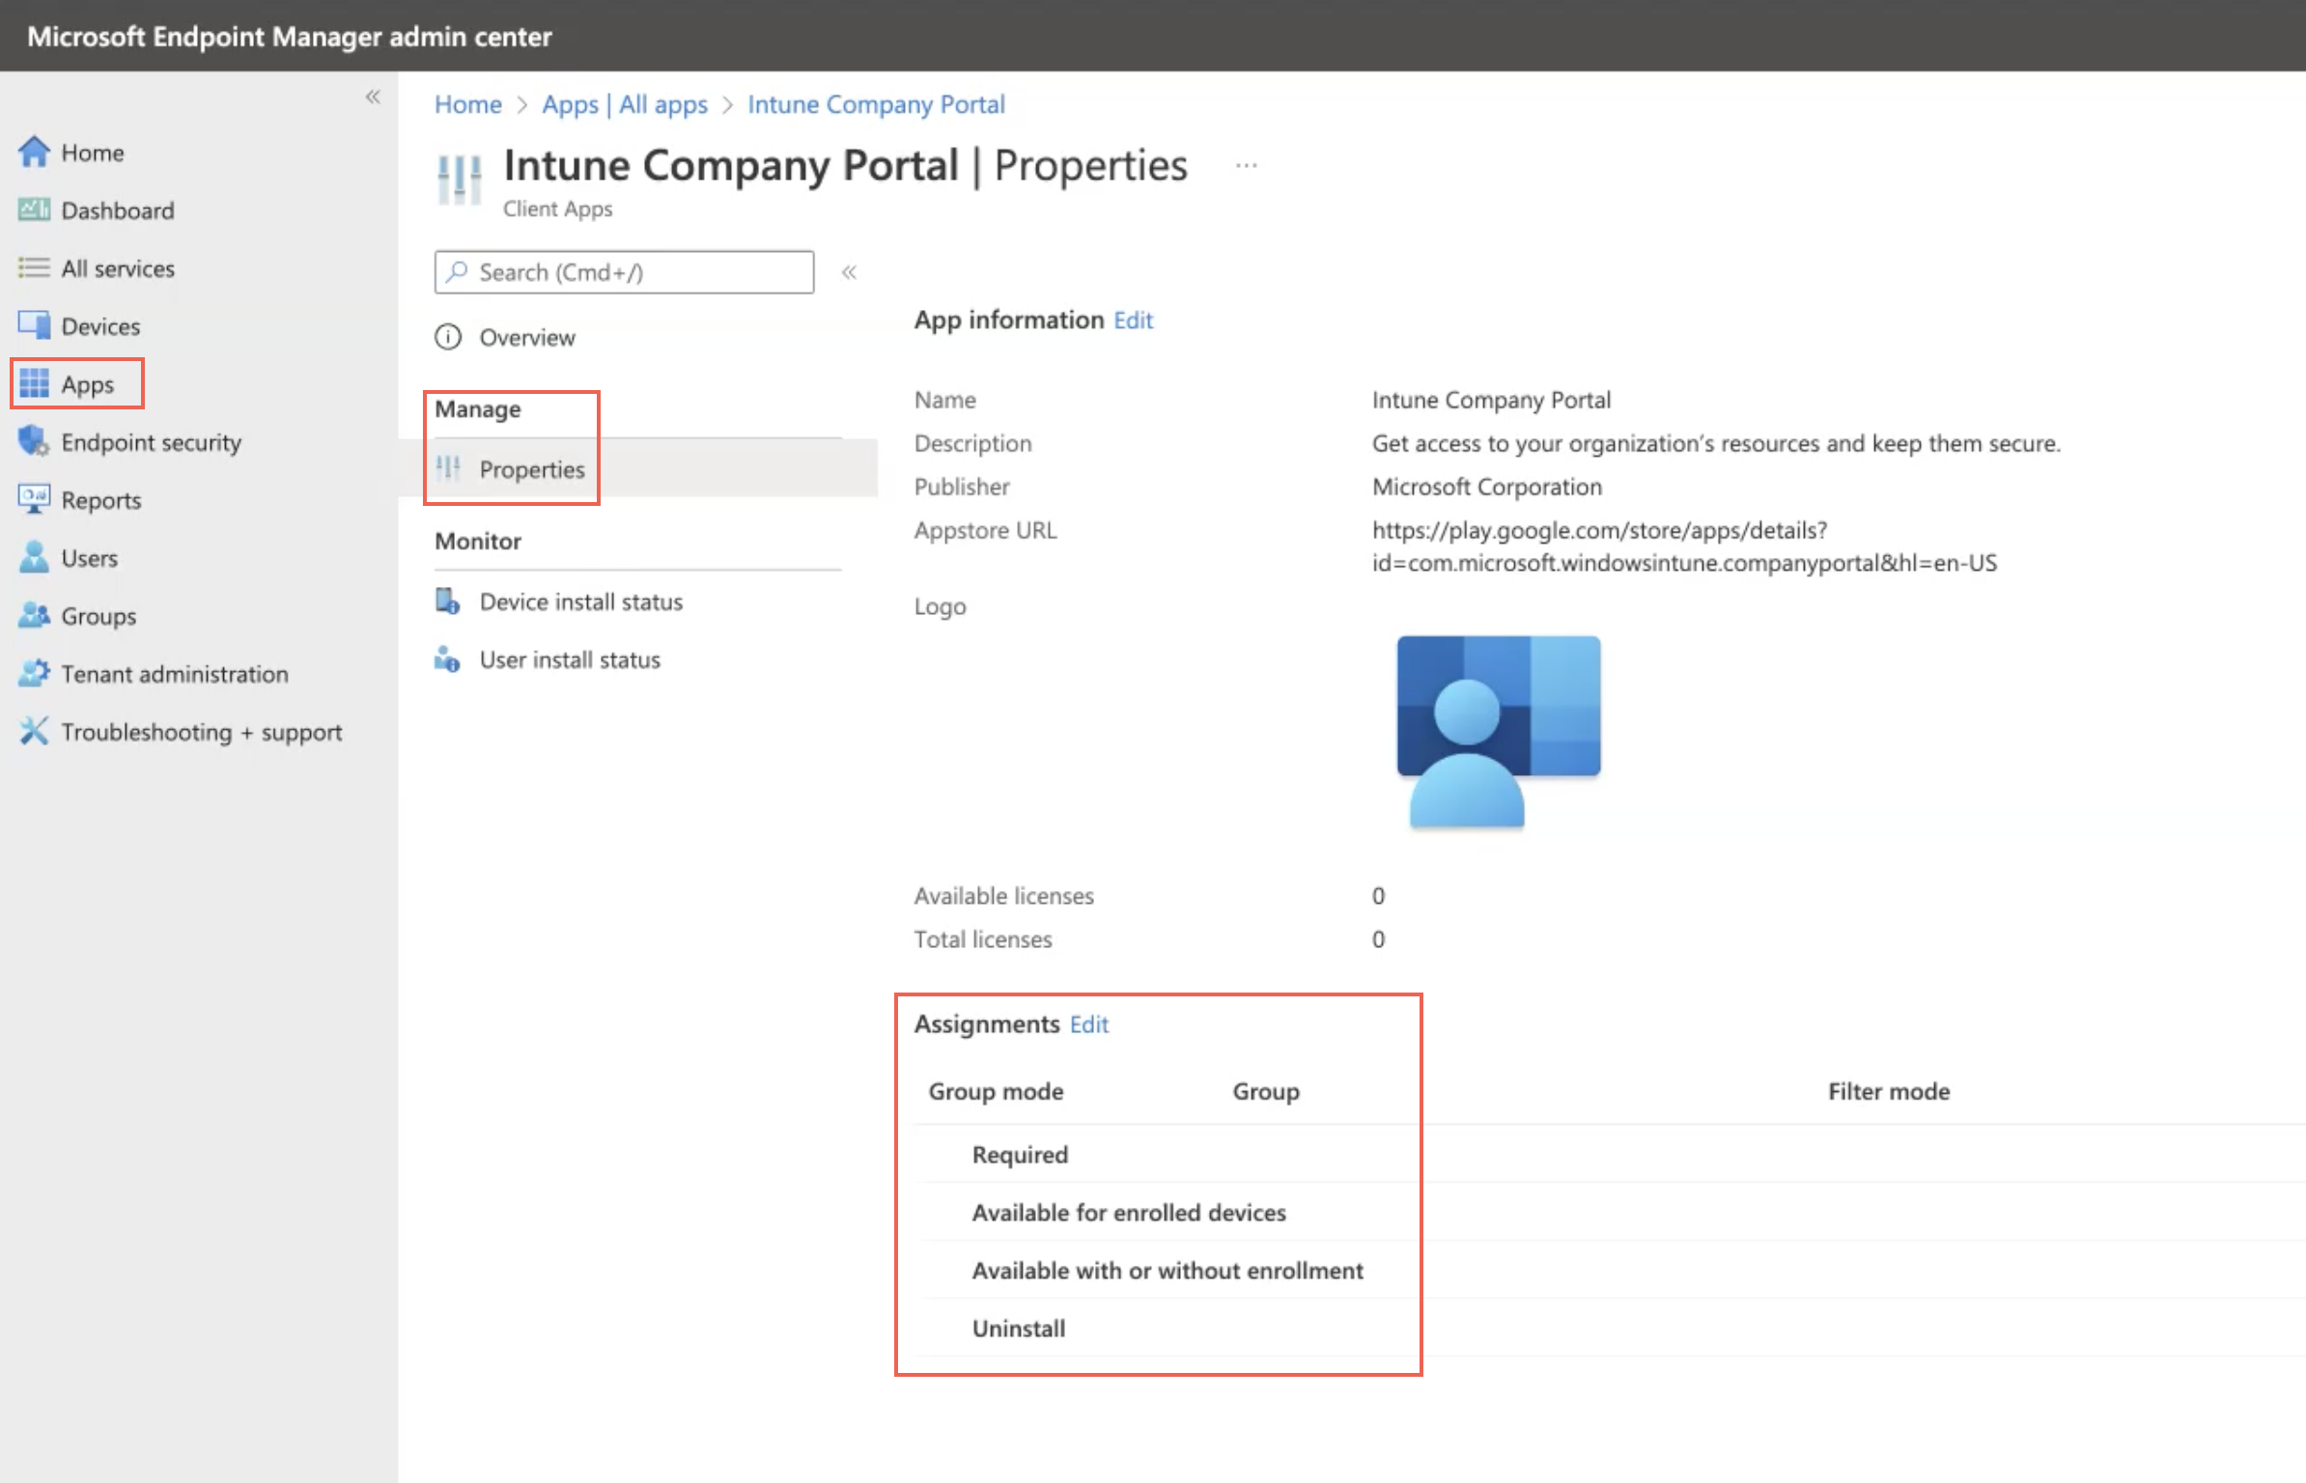The height and width of the screenshot is (1483, 2306).
Task: Click the Intune Company Portal logo image
Action: tap(1499, 732)
